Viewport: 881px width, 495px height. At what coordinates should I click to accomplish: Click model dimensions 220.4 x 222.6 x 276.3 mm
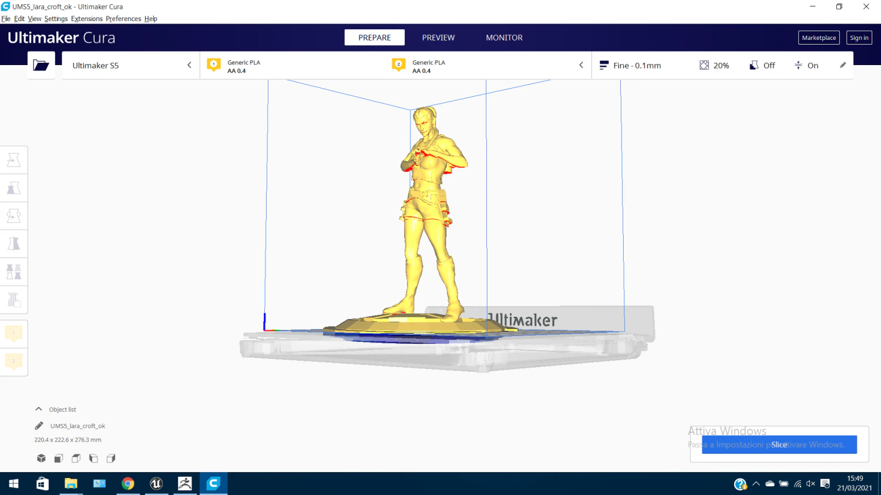coord(68,439)
